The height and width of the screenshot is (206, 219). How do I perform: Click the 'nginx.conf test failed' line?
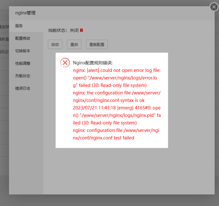pos(103,138)
